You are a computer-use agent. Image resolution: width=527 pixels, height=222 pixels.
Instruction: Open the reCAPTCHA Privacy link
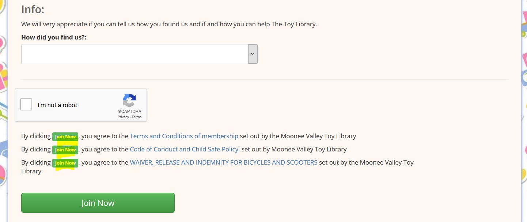point(123,117)
